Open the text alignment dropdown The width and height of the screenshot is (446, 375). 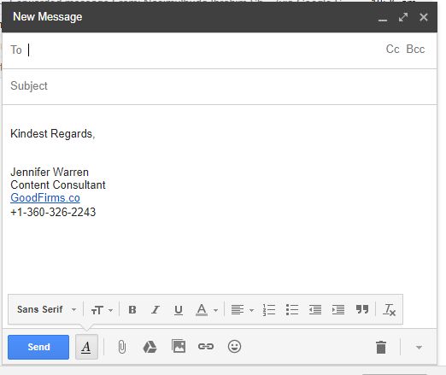(242, 309)
